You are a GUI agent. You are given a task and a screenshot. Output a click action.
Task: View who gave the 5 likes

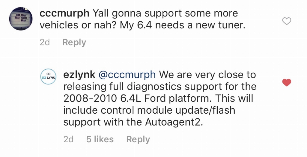(100, 139)
